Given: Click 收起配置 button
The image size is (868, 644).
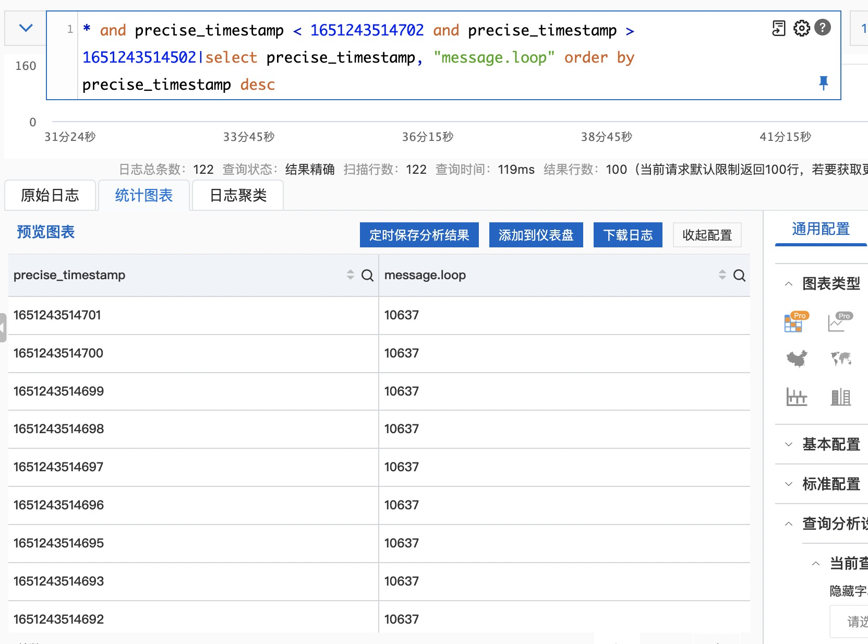Looking at the screenshot, I should 707,235.
